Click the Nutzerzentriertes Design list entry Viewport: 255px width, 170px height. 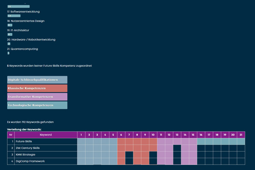pyautogui.click(x=25, y=21)
